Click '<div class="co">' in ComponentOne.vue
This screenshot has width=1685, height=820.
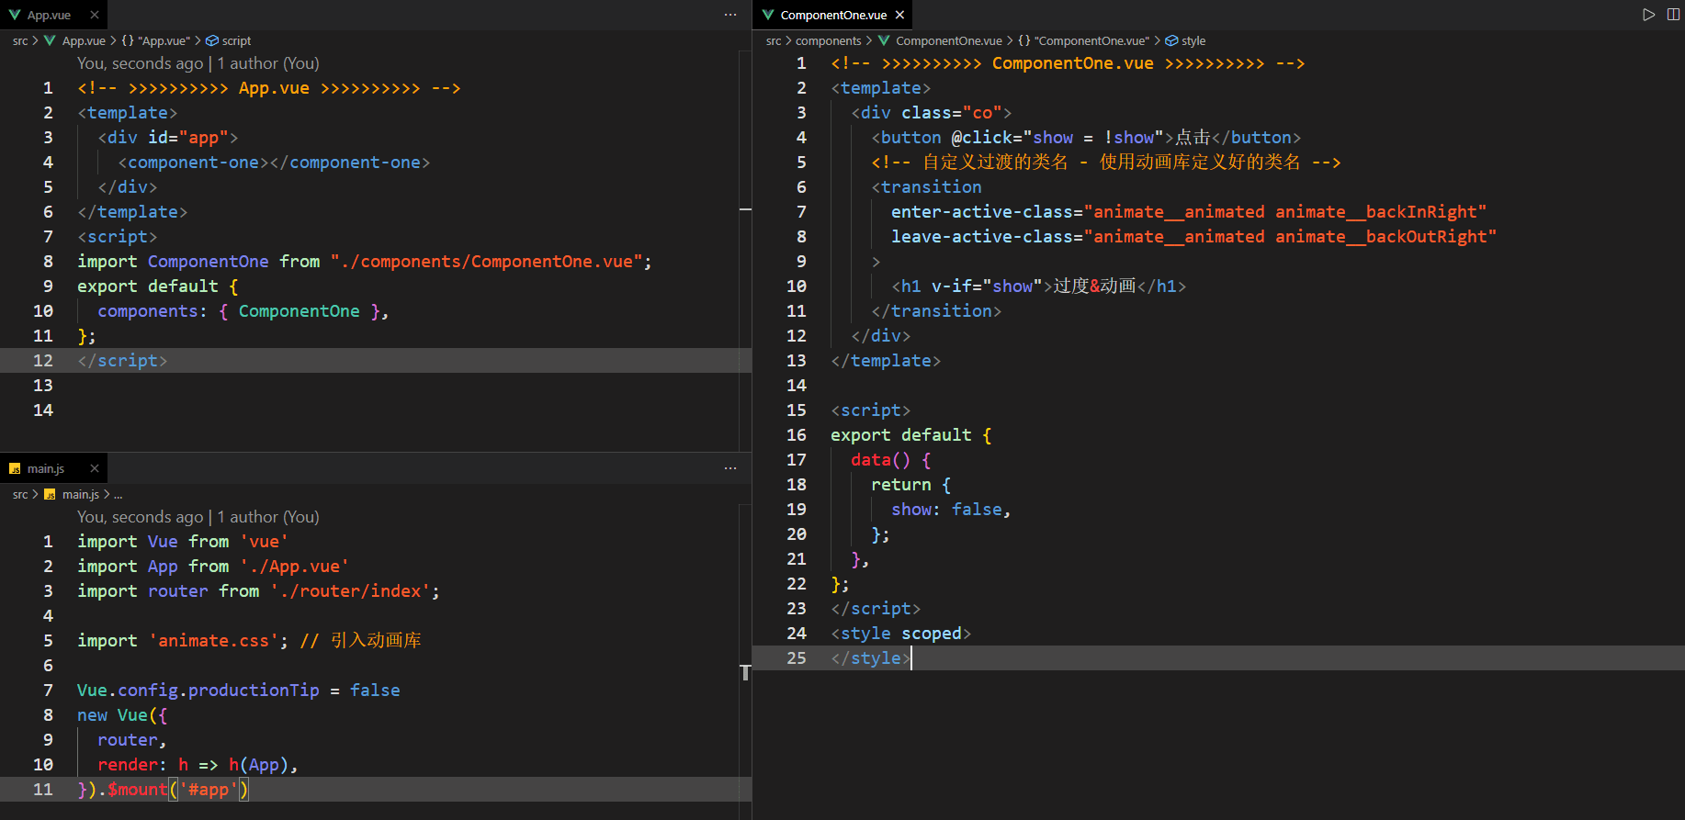(x=932, y=112)
